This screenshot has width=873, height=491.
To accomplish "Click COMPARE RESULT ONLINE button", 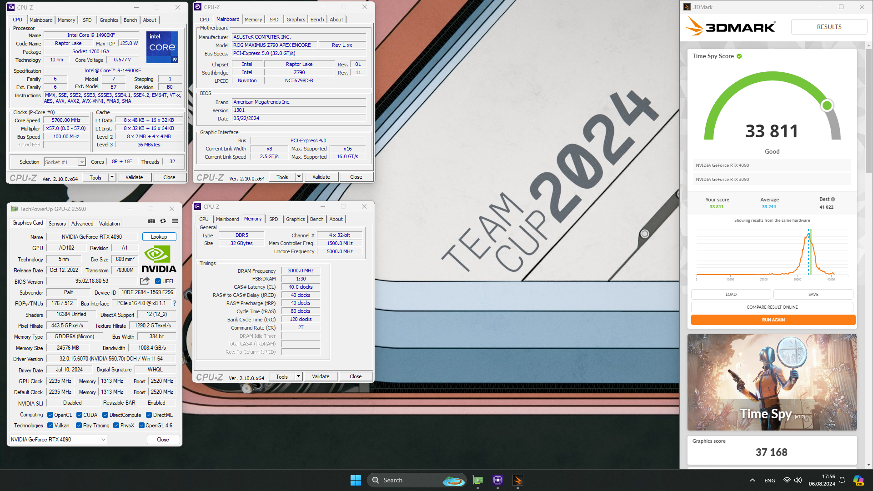I will pyautogui.click(x=772, y=307).
